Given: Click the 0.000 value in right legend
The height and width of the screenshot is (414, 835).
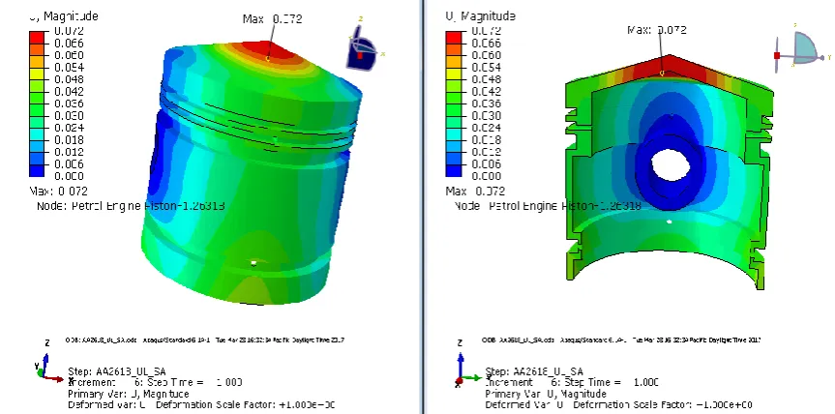Looking at the screenshot, I should (x=486, y=176).
